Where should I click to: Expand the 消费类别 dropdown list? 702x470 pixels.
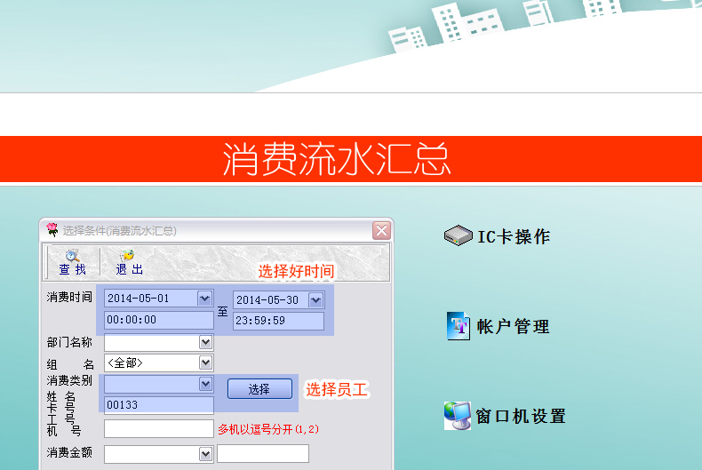point(205,384)
